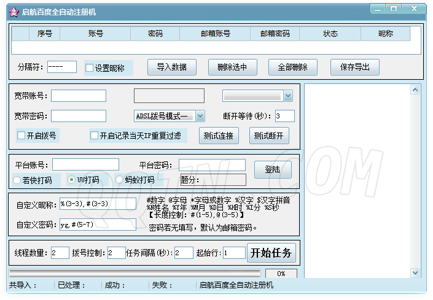
Task: Select the 若快打码 radio button
Action: coord(17,180)
